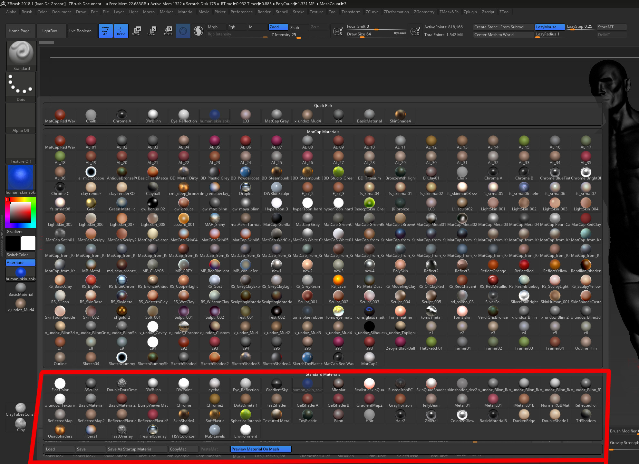Toggle the M material channel
The width and height of the screenshot is (639, 464).
tap(257, 27)
